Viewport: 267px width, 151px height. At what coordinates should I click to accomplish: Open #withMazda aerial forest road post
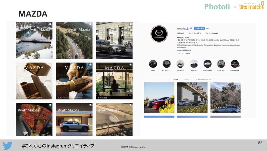[74, 41]
